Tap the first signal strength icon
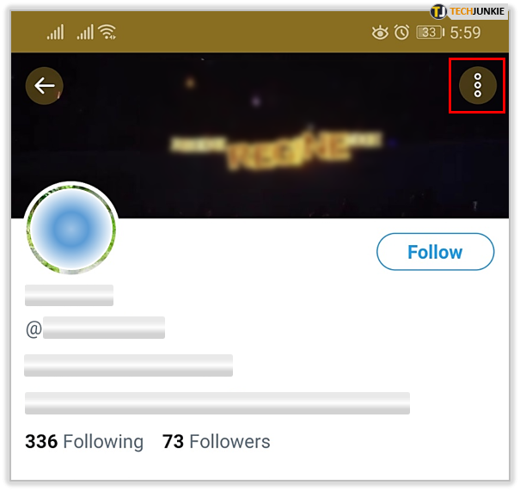520x491 pixels. coord(55,32)
